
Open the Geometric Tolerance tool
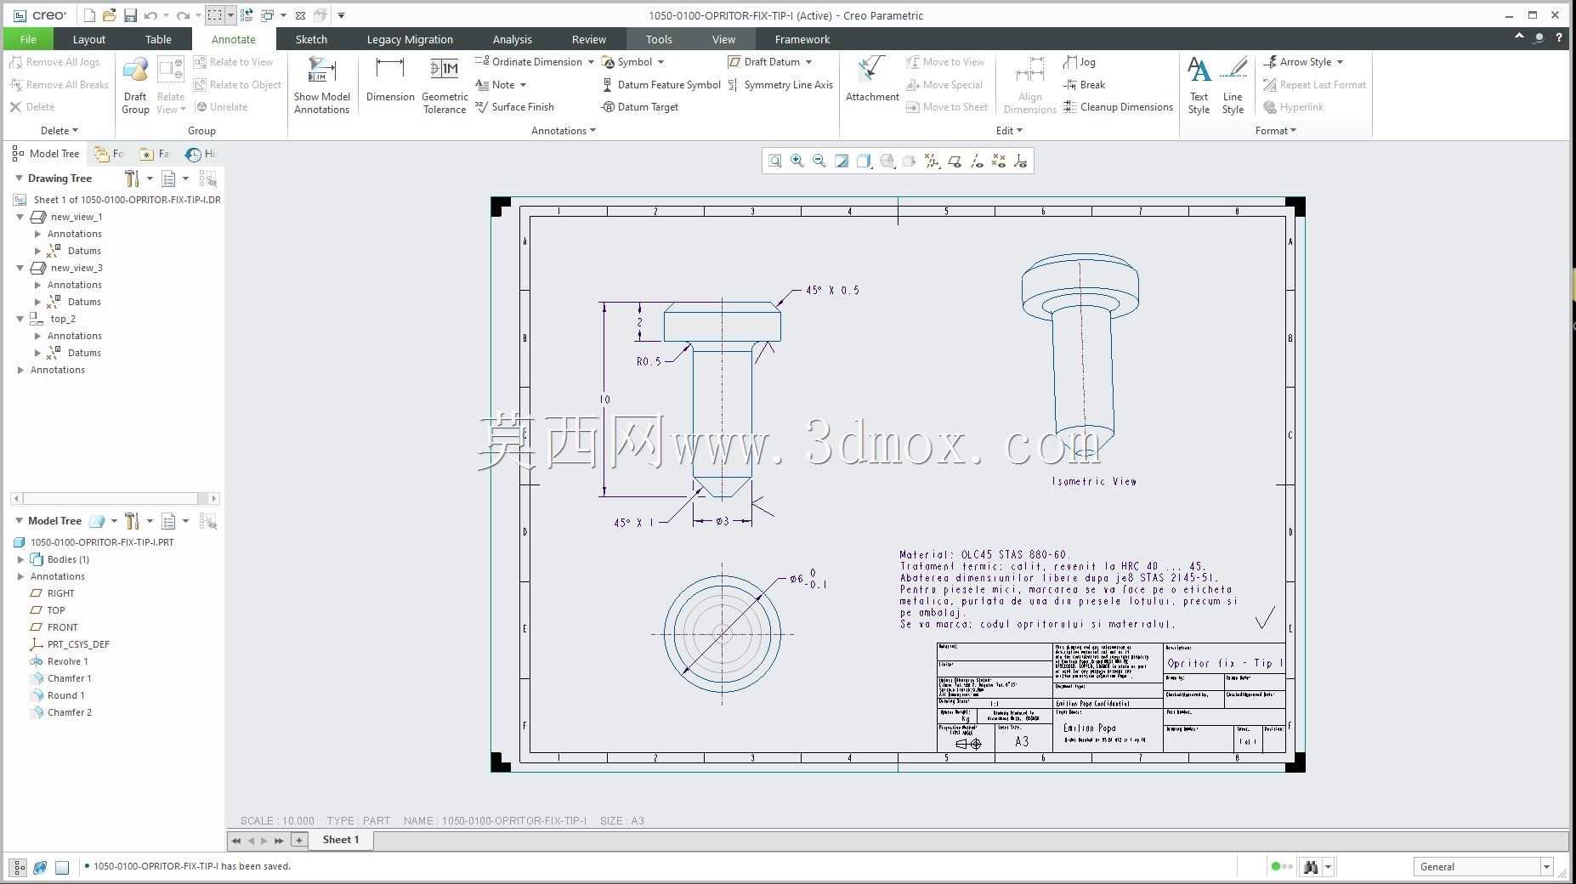445,85
